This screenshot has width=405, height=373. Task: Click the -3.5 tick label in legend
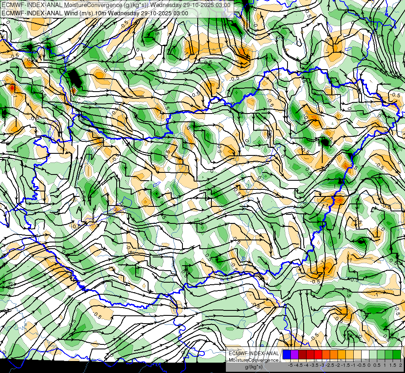point(314,365)
